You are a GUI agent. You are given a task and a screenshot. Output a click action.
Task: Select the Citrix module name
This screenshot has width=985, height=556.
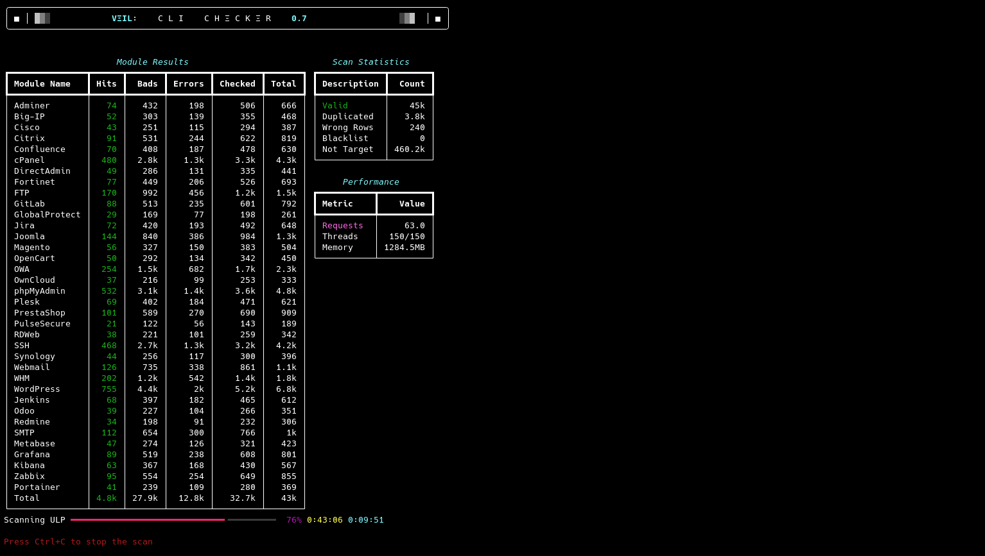[x=30, y=139]
